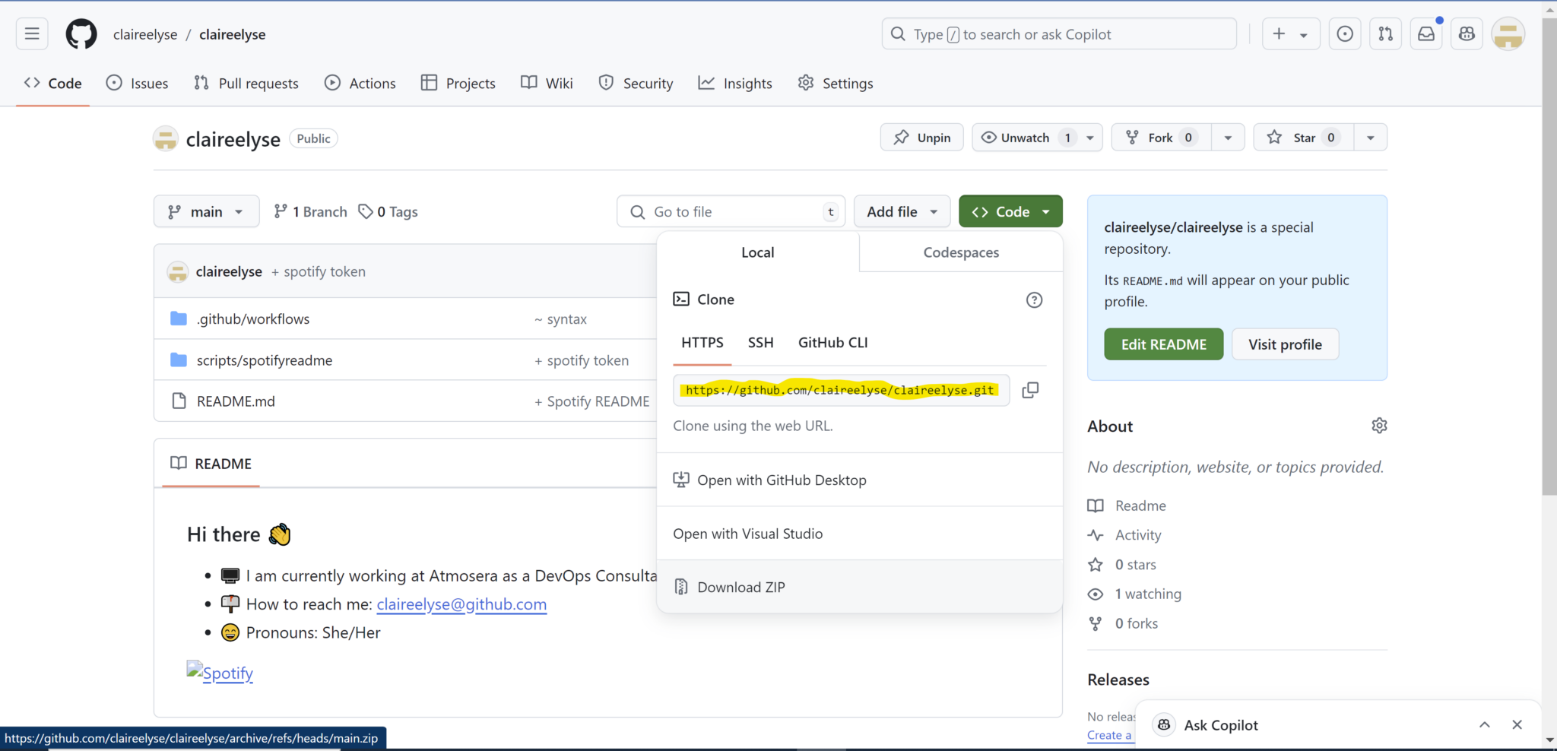Click the page vertical scrollbar

pos(1549,258)
